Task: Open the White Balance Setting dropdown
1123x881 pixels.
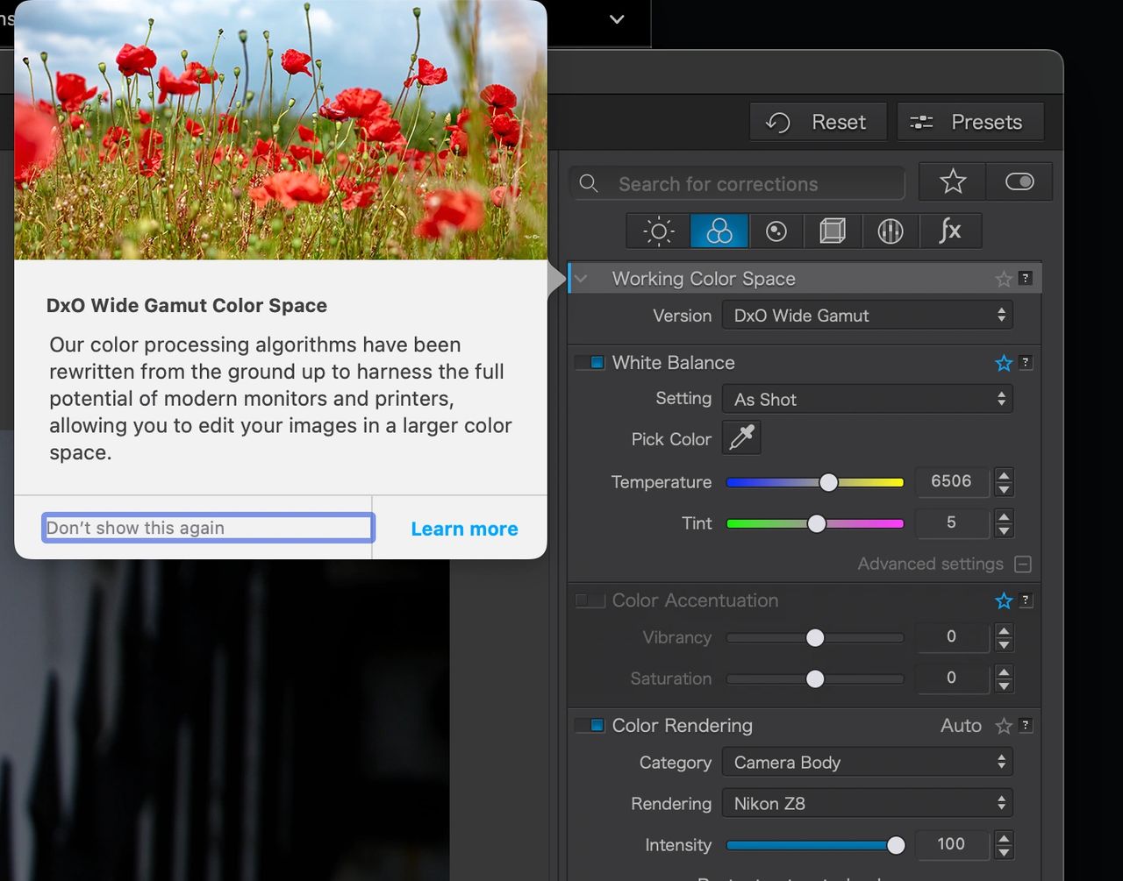Action: pos(867,400)
